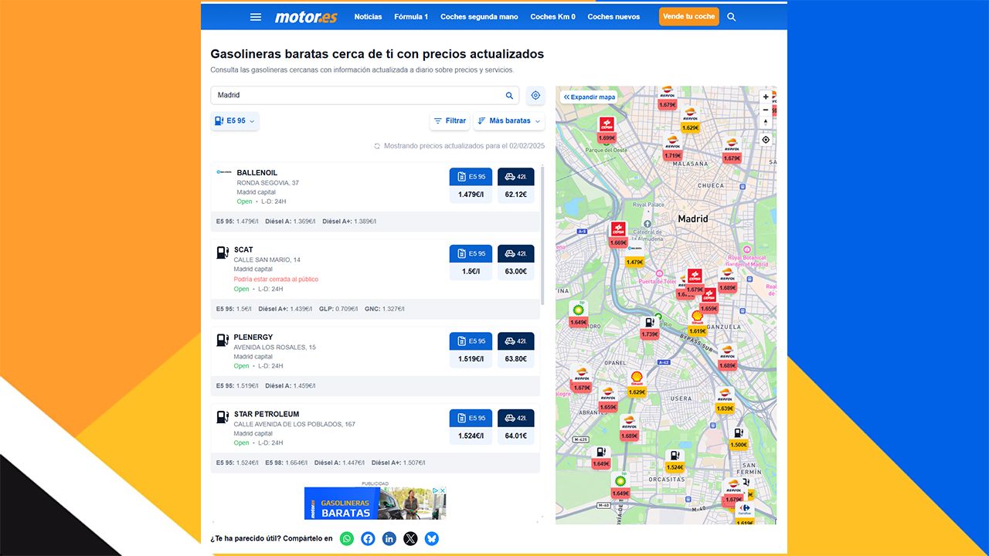Open BALLENOIL station name
The width and height of the screenshot is (989, 556).
[257, 173]
